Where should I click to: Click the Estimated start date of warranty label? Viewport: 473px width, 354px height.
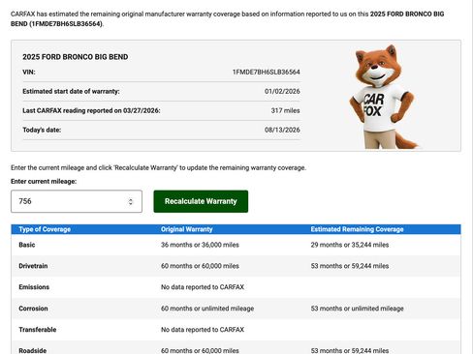(x=71, y=91)
